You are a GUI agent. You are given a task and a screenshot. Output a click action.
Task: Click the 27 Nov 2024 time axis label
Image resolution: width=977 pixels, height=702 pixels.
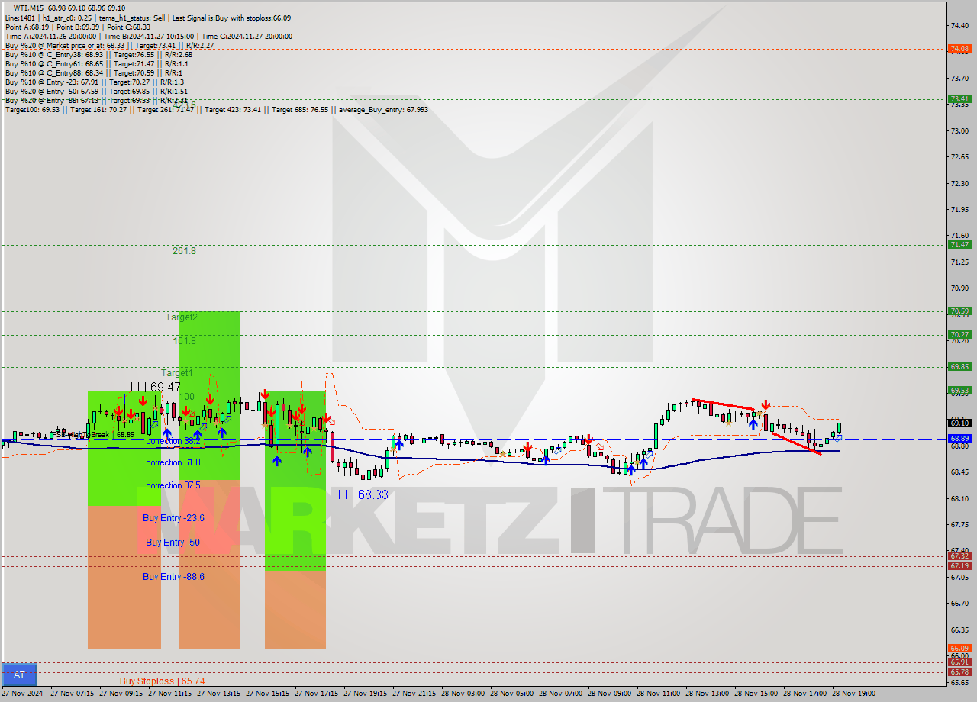[x=23, y=694]
